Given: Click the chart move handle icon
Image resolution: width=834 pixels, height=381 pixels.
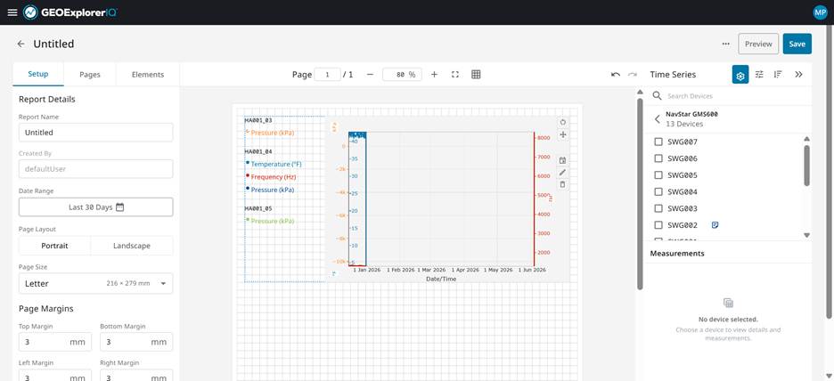Looking at the screenshot, I should click(x=563, y=135).
